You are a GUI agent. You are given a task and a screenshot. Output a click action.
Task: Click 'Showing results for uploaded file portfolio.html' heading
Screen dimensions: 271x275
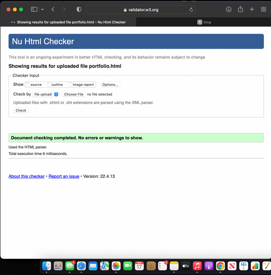click(65, 66)
